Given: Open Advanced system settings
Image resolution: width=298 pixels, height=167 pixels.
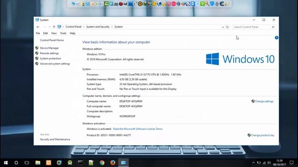Looking at the screenshot, I should click(x=55, y=64).
